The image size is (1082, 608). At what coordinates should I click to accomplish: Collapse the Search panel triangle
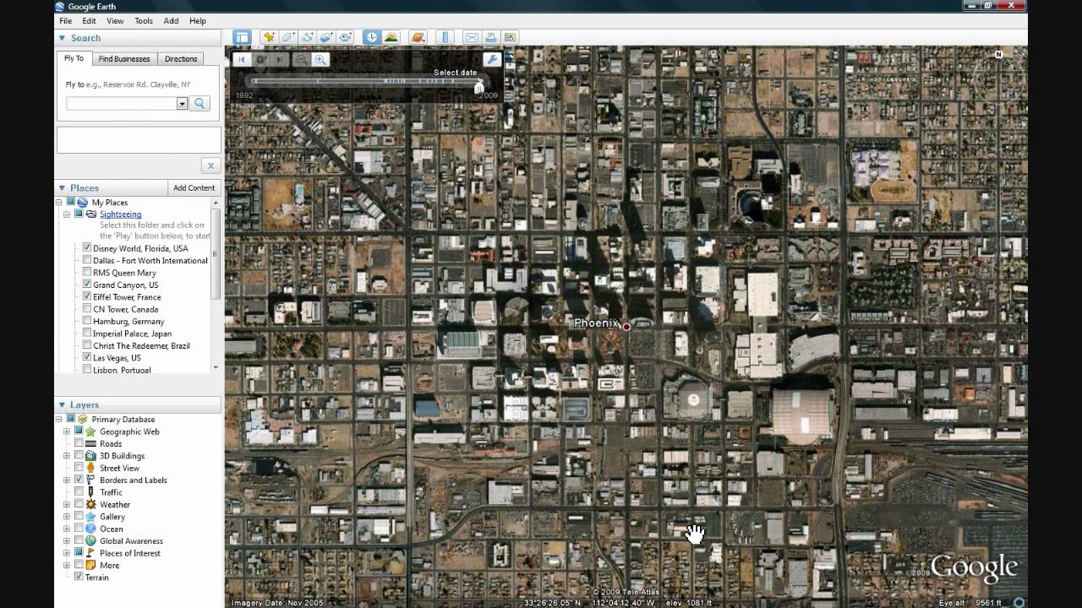62,38
